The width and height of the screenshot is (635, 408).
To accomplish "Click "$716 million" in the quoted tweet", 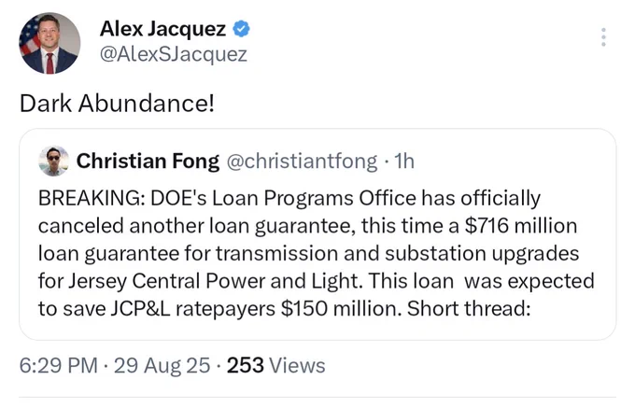I will (521, 226).
